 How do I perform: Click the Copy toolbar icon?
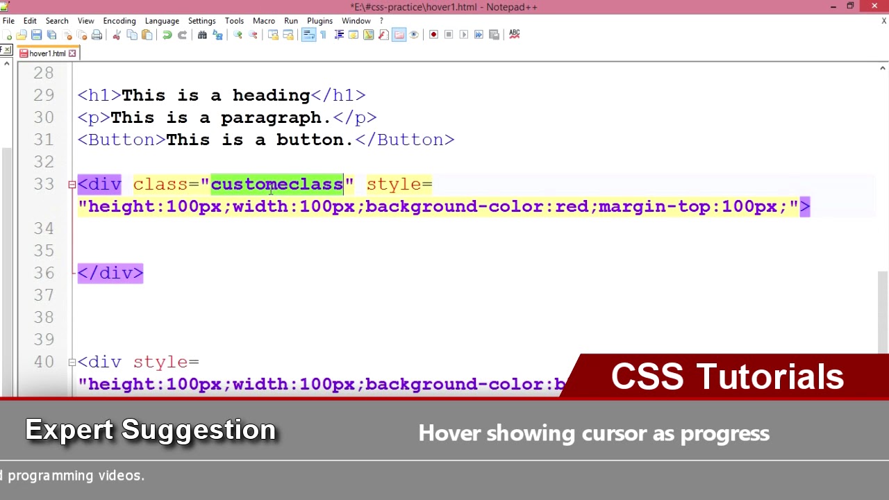tap(132, 34)
